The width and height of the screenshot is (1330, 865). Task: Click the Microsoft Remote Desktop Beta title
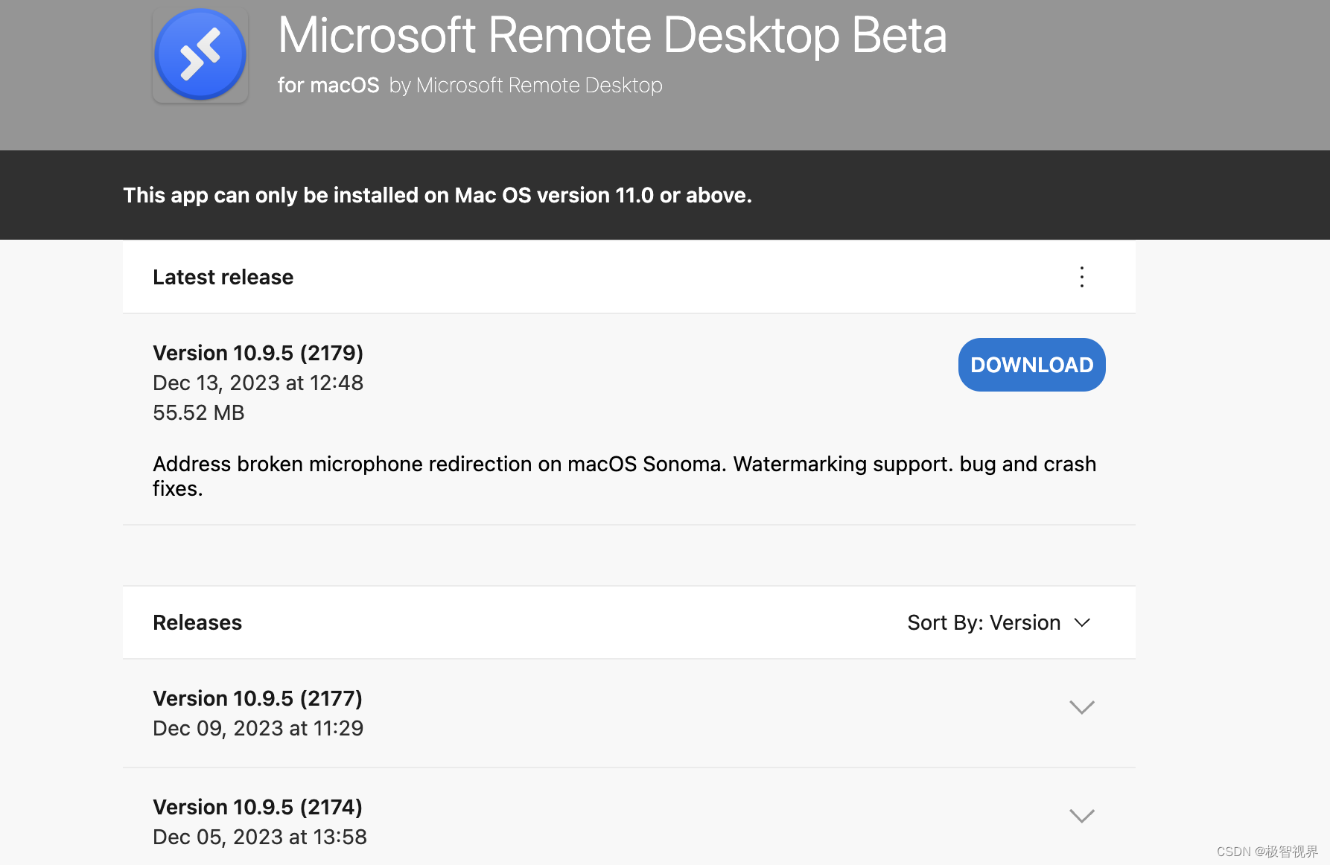612,35
